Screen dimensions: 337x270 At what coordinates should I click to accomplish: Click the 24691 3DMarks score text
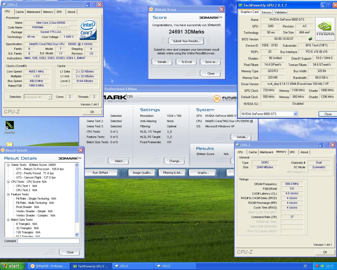pos(186,32)
